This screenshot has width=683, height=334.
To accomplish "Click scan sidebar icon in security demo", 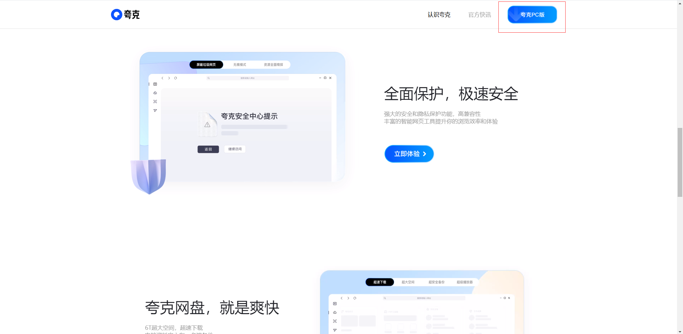I will 155,102.
